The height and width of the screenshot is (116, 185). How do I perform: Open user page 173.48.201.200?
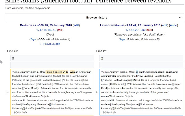coord(136,30)
